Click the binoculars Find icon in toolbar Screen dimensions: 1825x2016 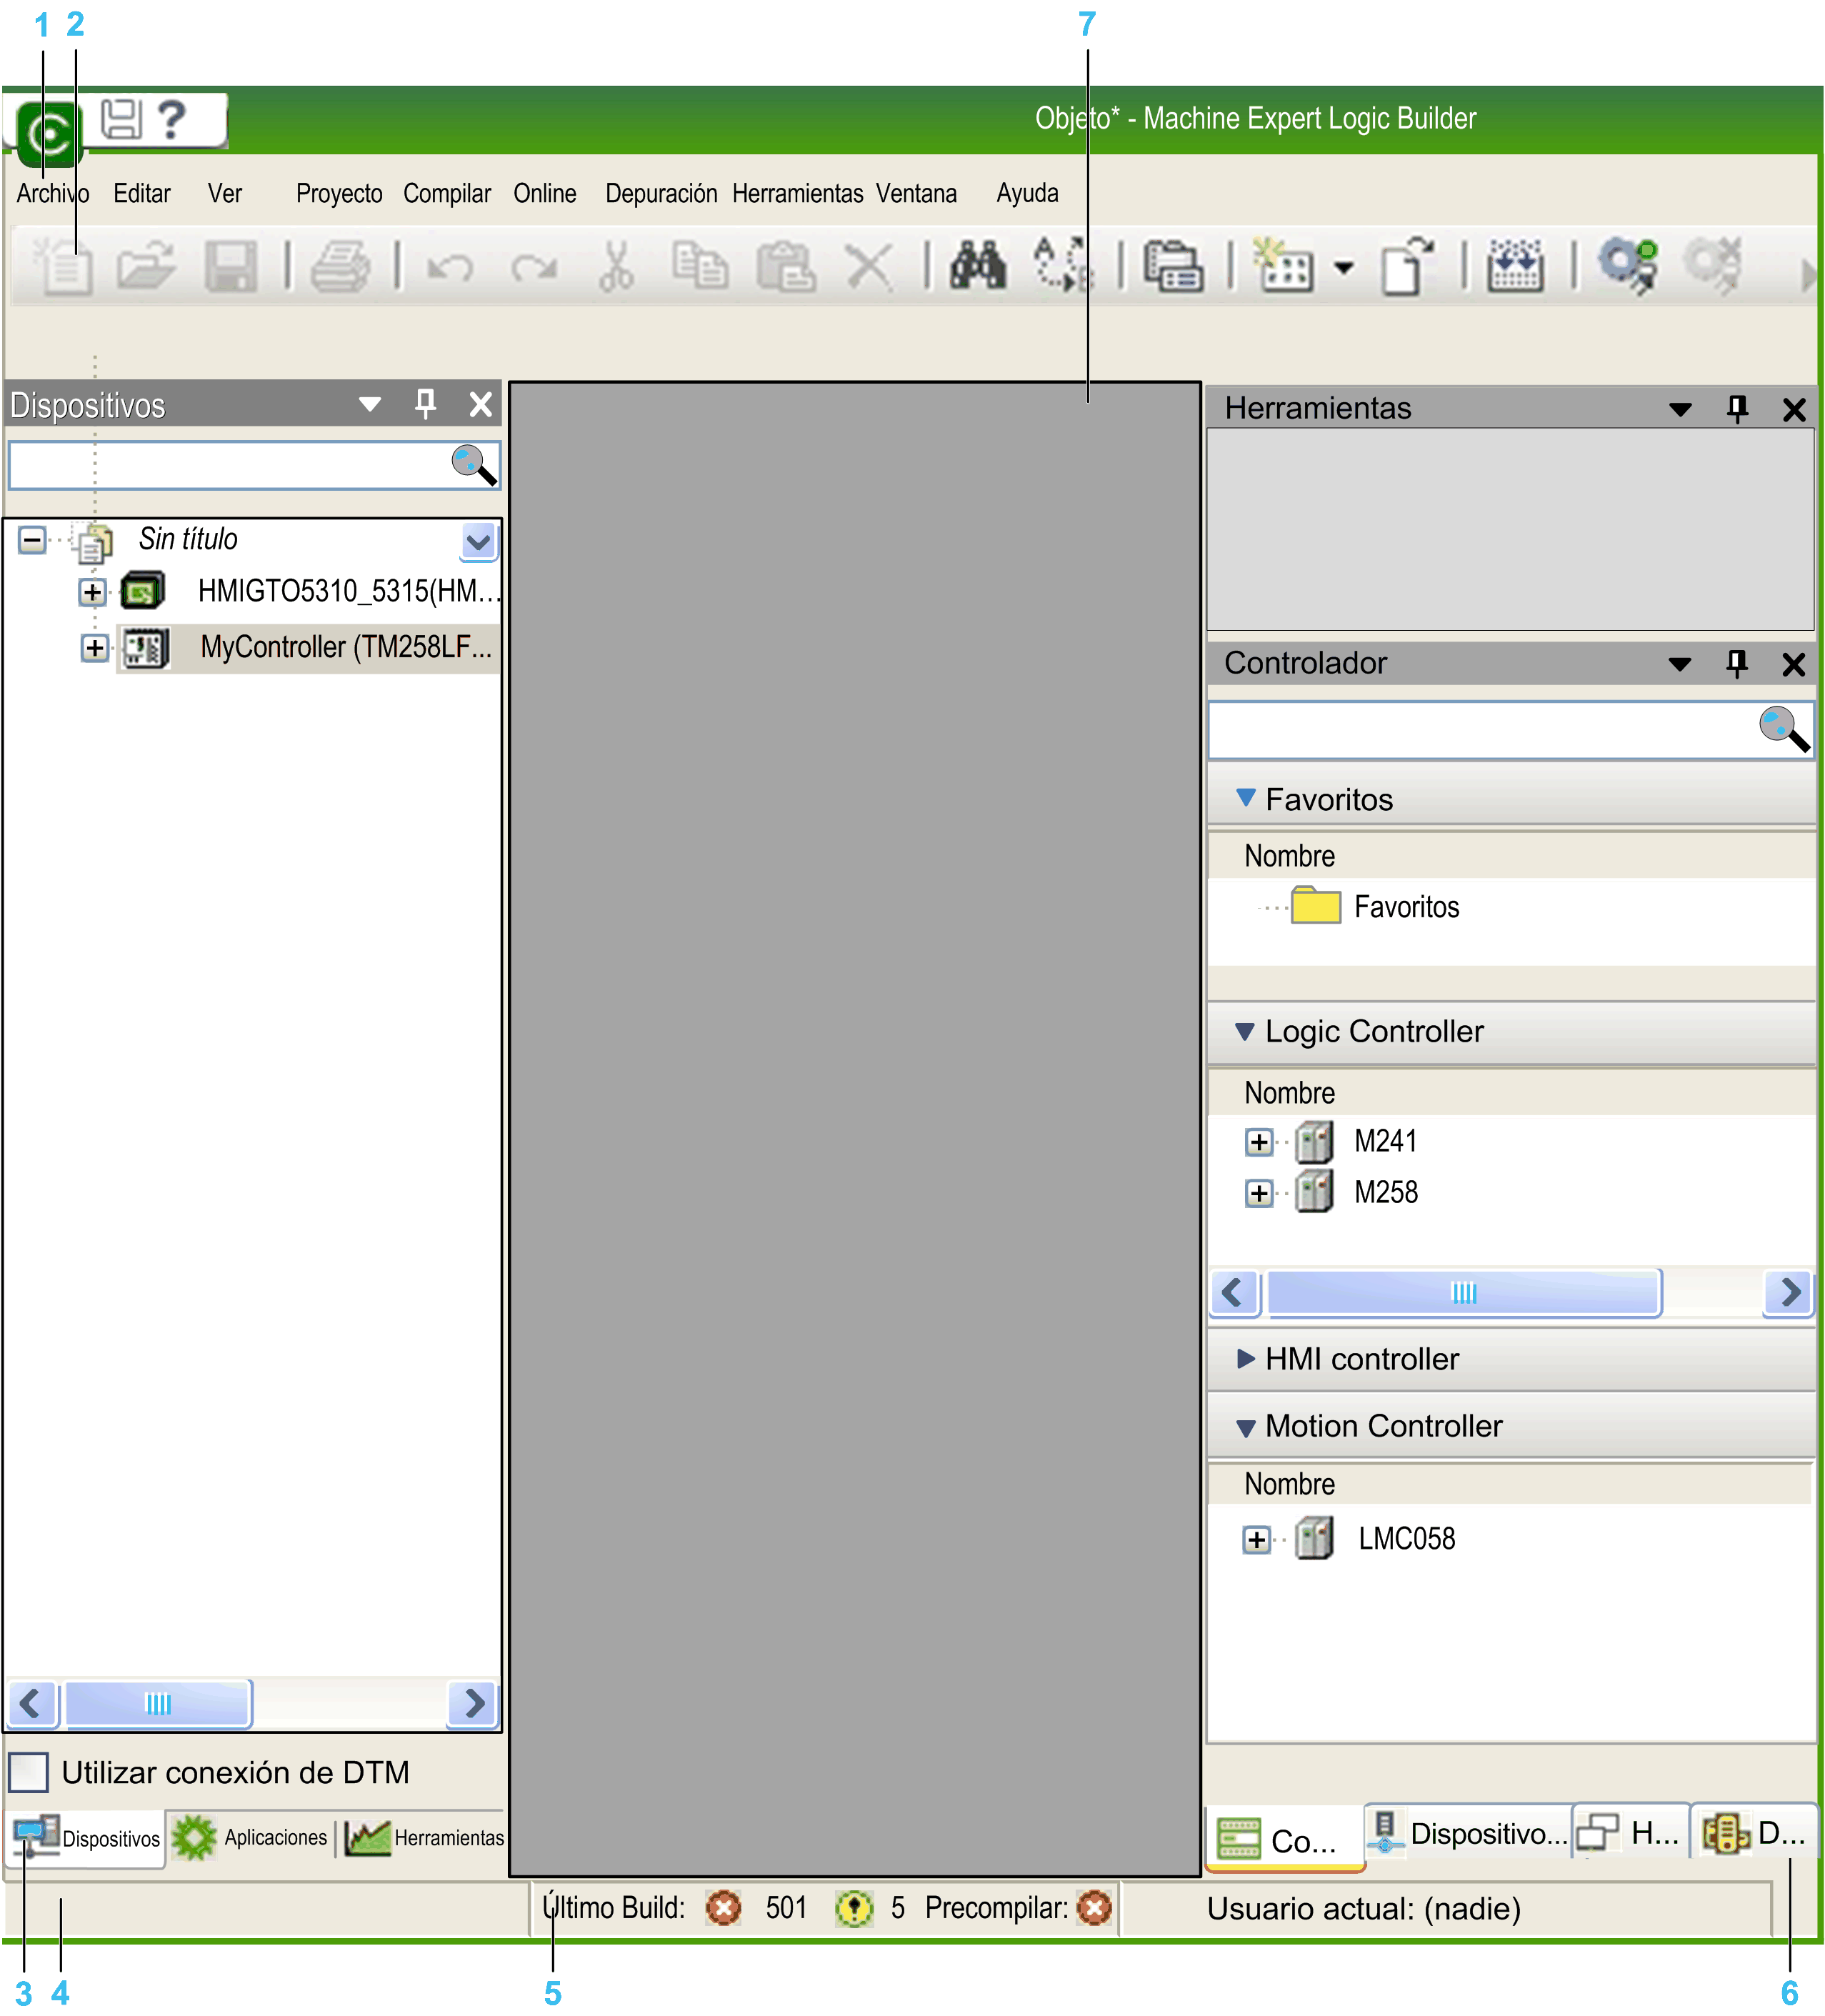coord(977,266)
